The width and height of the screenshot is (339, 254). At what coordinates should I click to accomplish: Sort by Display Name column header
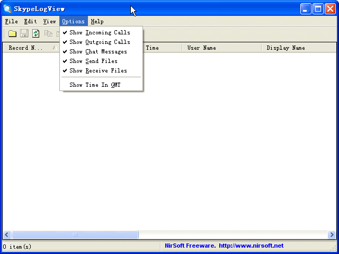[x=299, y=48]
